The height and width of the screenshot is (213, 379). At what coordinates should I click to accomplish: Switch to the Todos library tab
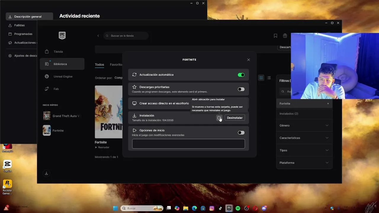(x=99, y=64)
